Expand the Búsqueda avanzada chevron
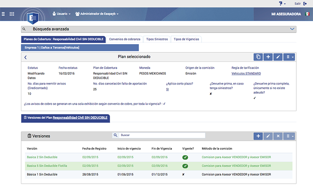Viewport: 313px width, 192px height. coord(292,29)
